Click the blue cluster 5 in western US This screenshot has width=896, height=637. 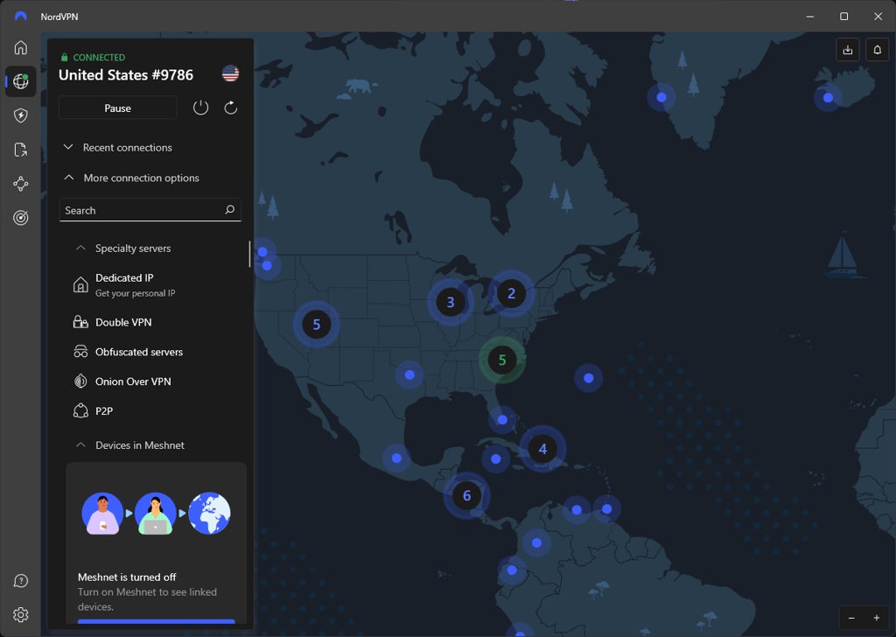pos(317,325)
